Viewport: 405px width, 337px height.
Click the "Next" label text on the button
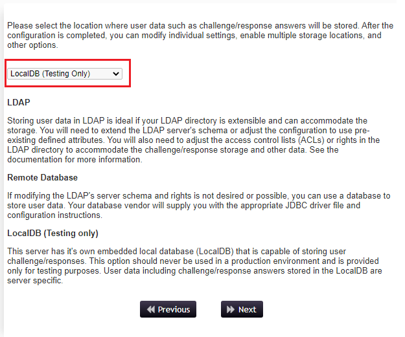247,309
